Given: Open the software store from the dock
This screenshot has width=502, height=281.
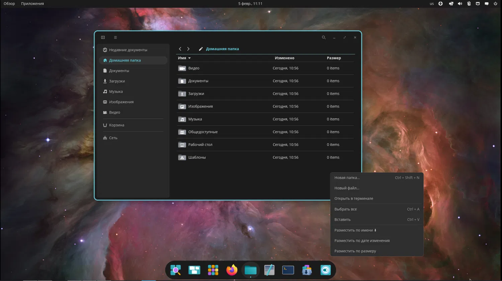Looking at the screenshot, I should (x=307, y=270).
